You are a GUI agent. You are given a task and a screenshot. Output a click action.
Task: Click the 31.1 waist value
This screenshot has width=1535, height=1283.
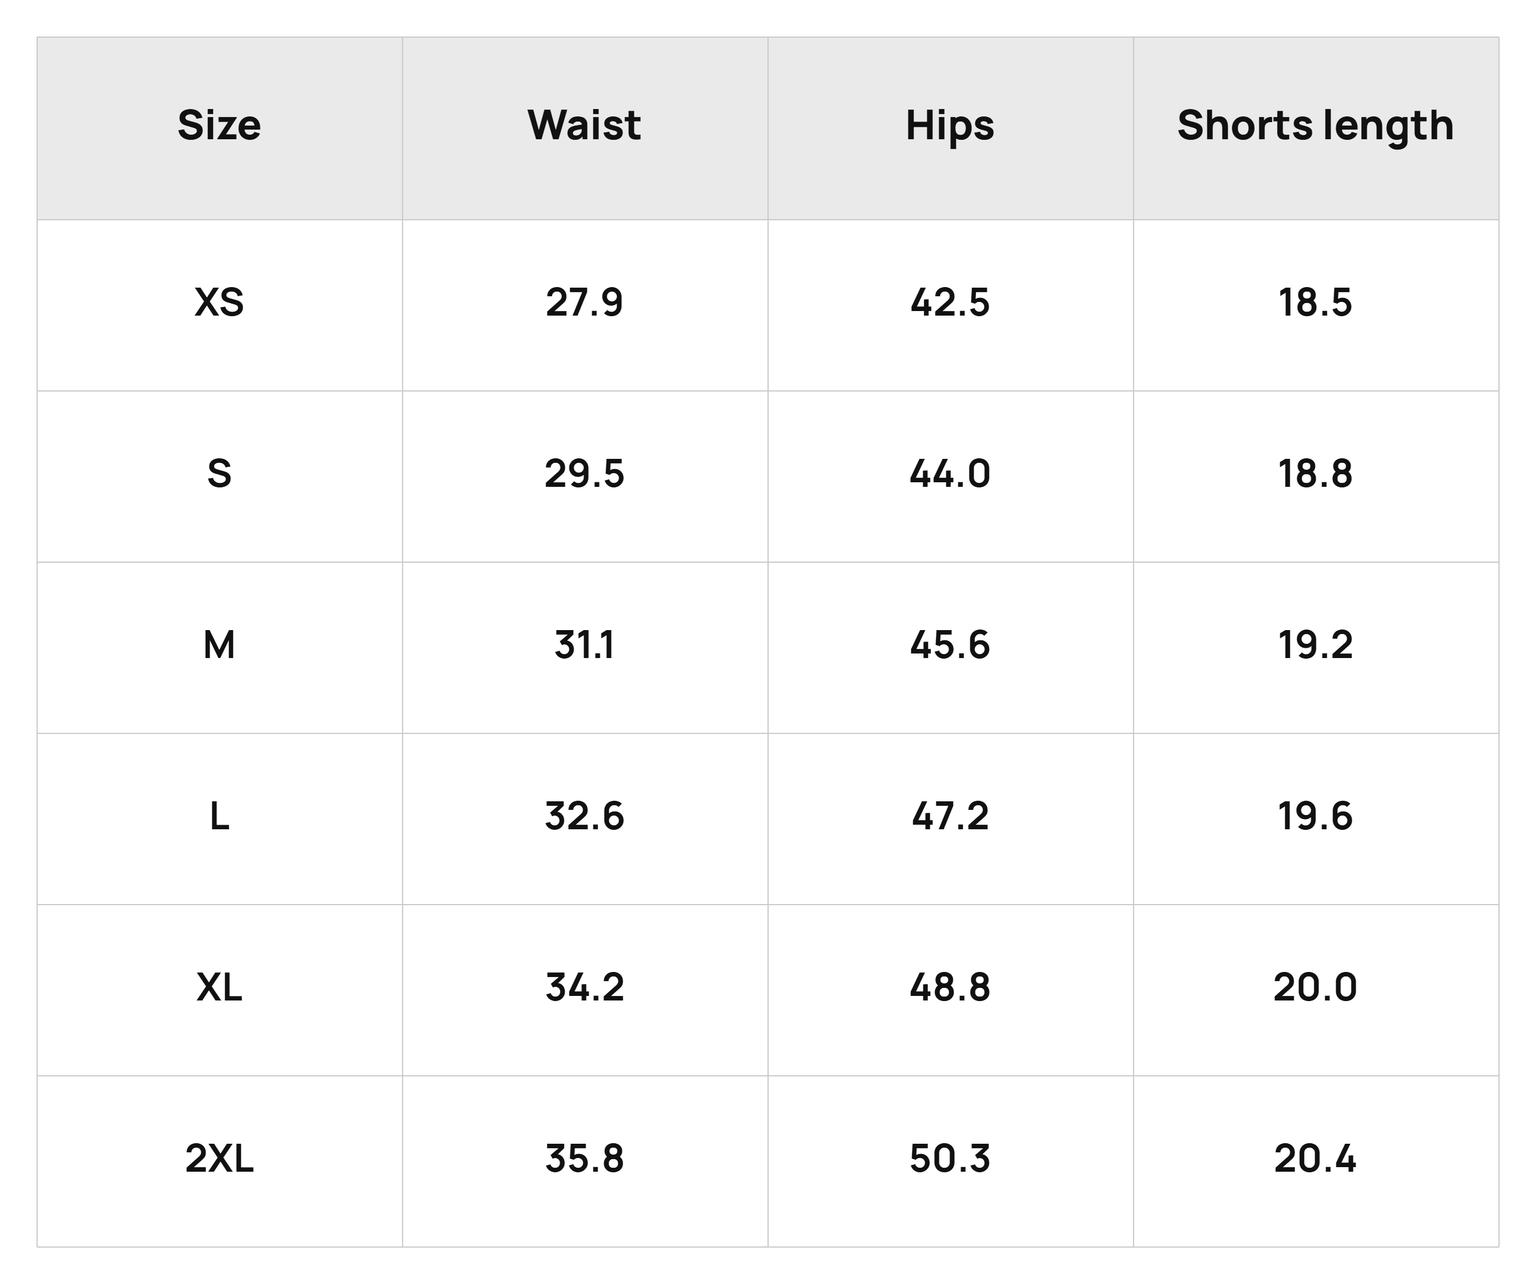tap(585, 645)
